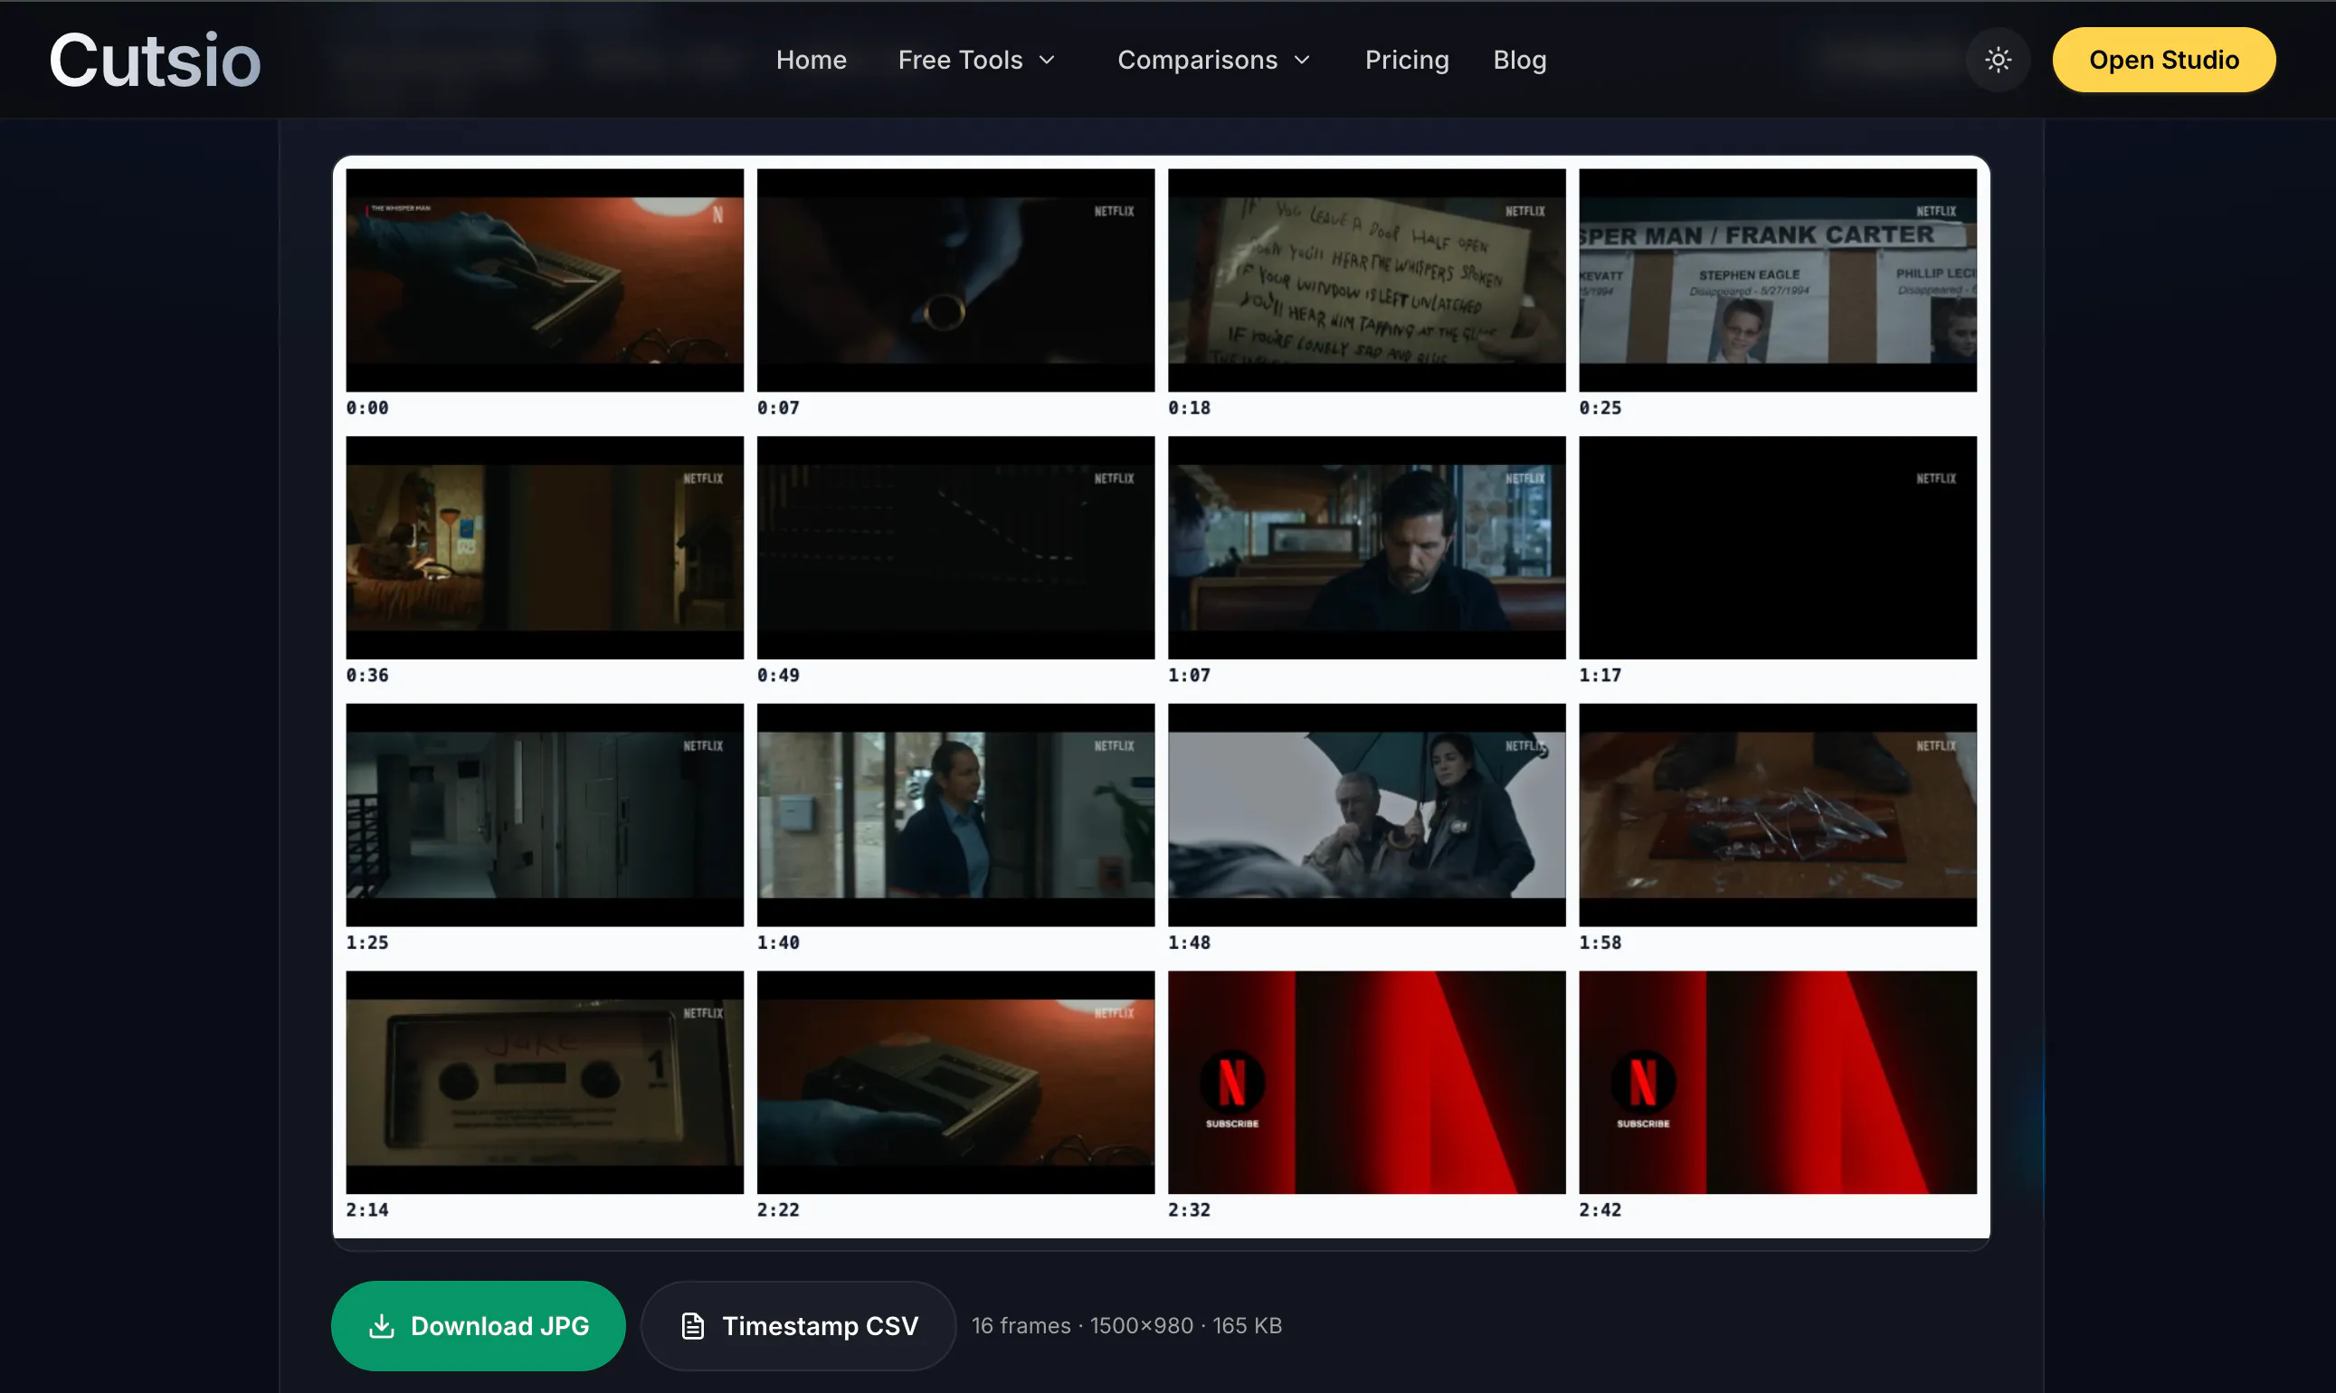Expand the Free Tools menu
The width and height of the screenshot is (2336, 1393).
(977, 60)
